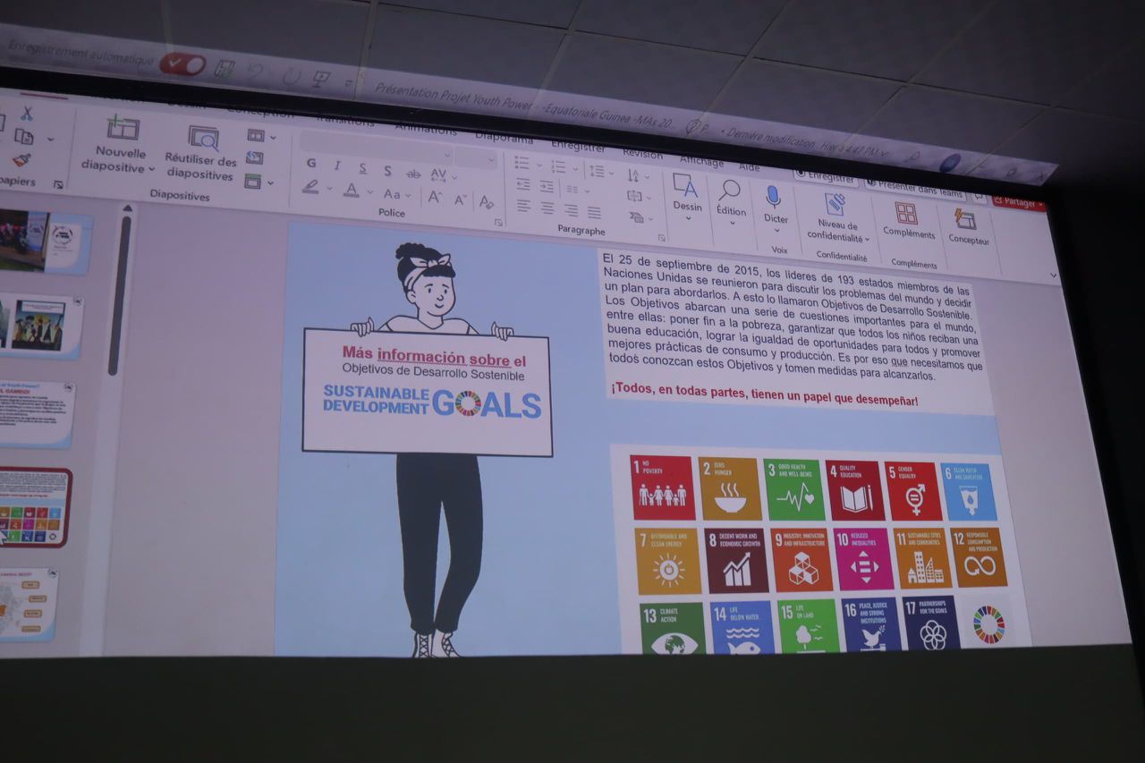
Task: Open the Édition search menu
Action: coord(730,205)
